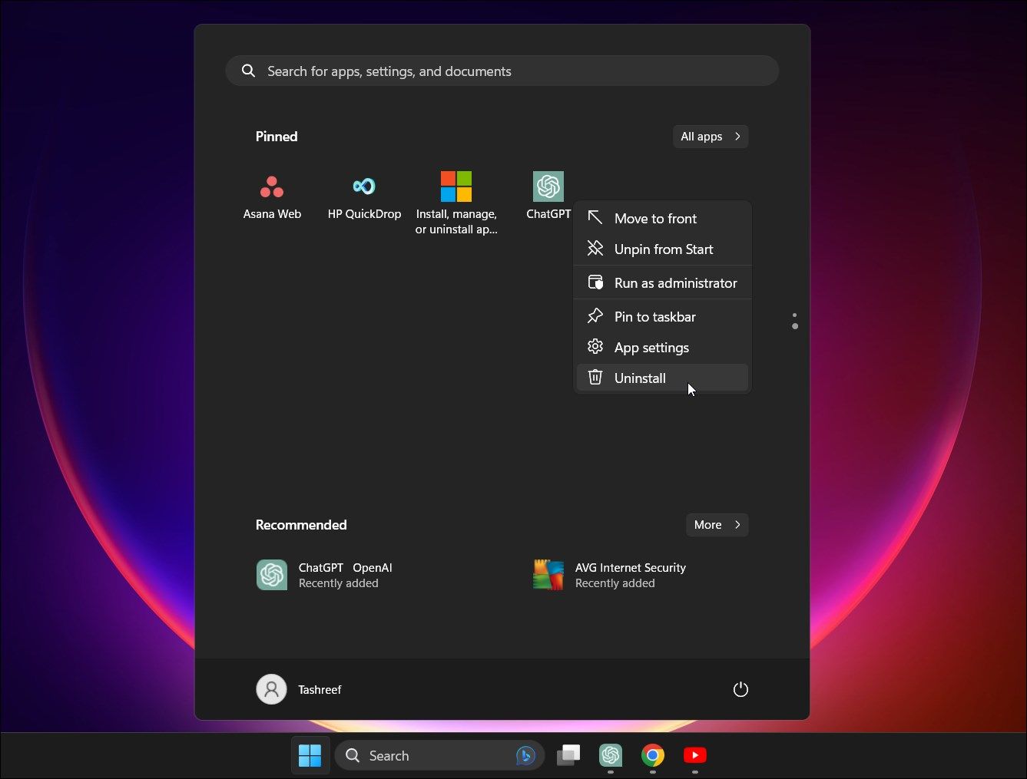Viewport: 1027px width, 779px height.
Task: Select Uninstall from the context menu
Action: 640,378
